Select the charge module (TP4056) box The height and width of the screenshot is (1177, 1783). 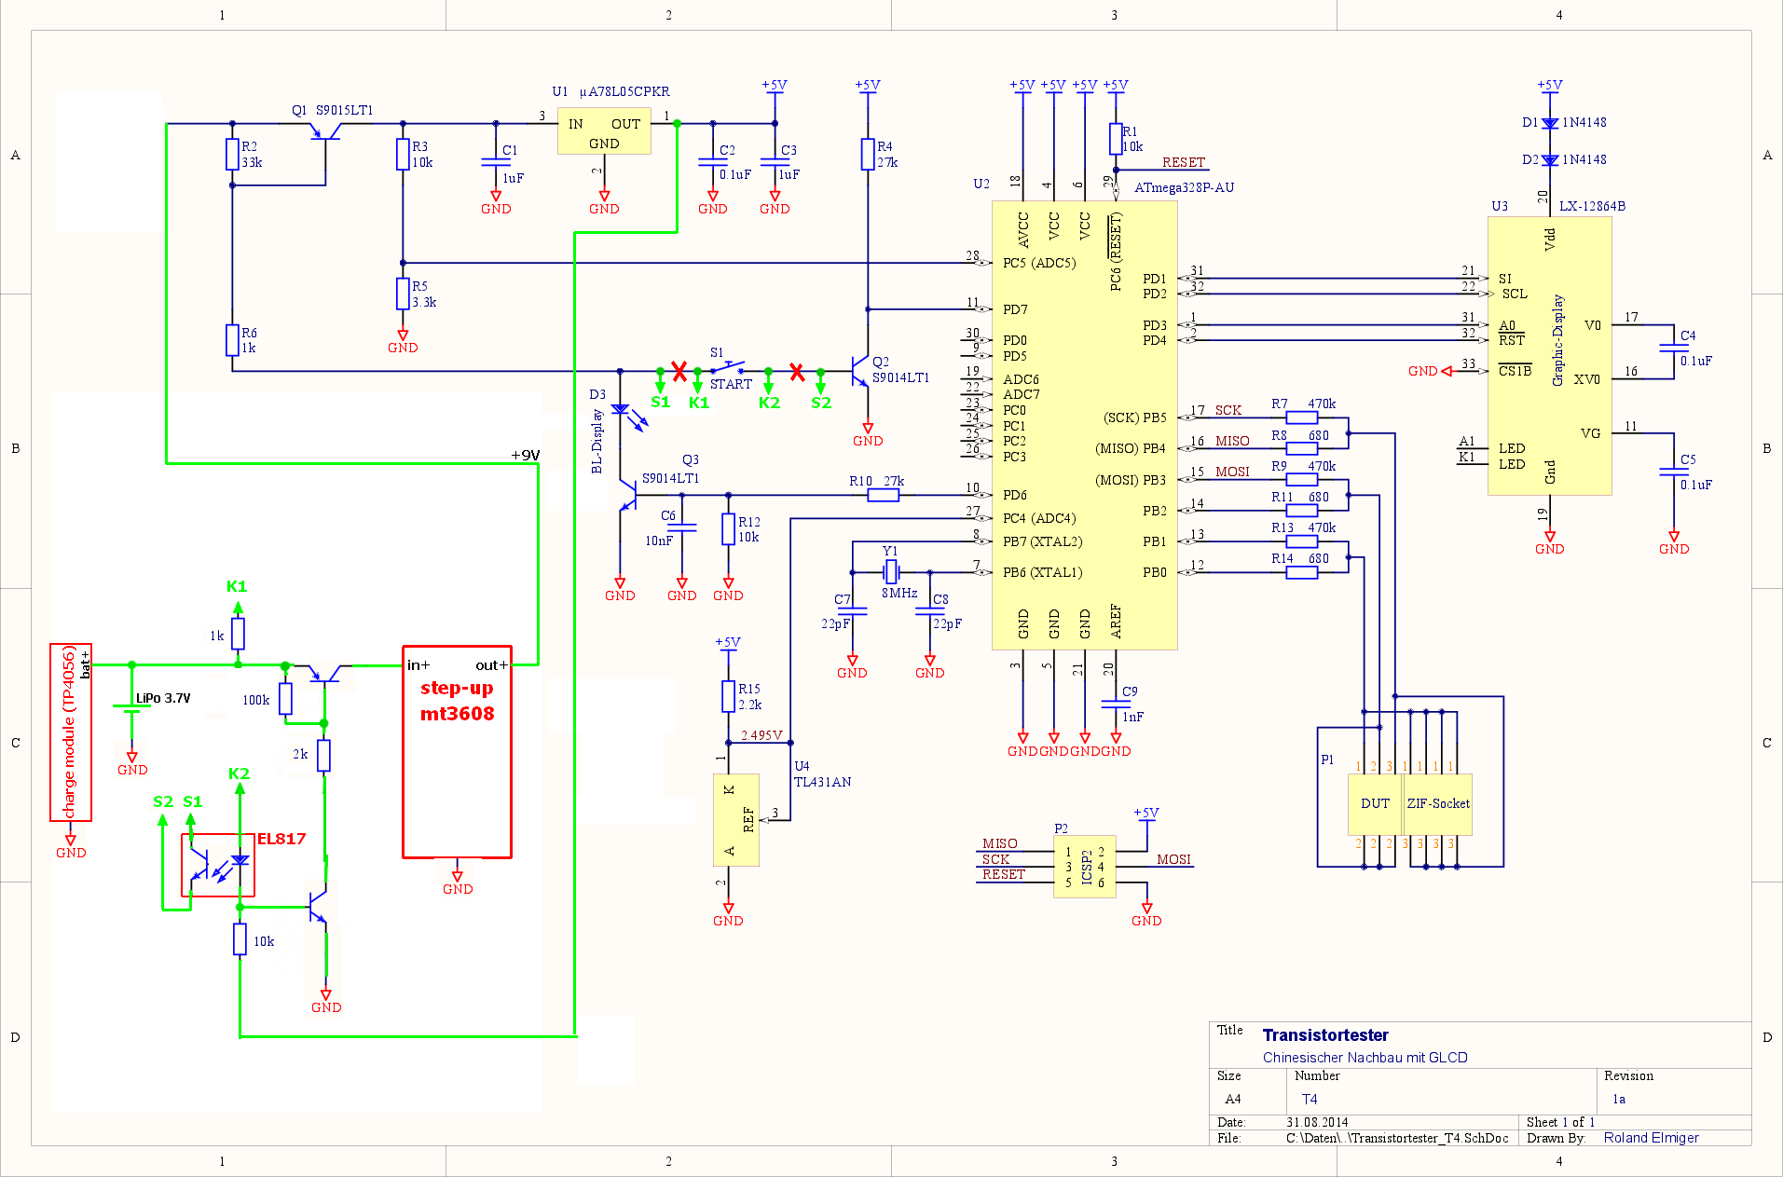click(x=71, y=732)
